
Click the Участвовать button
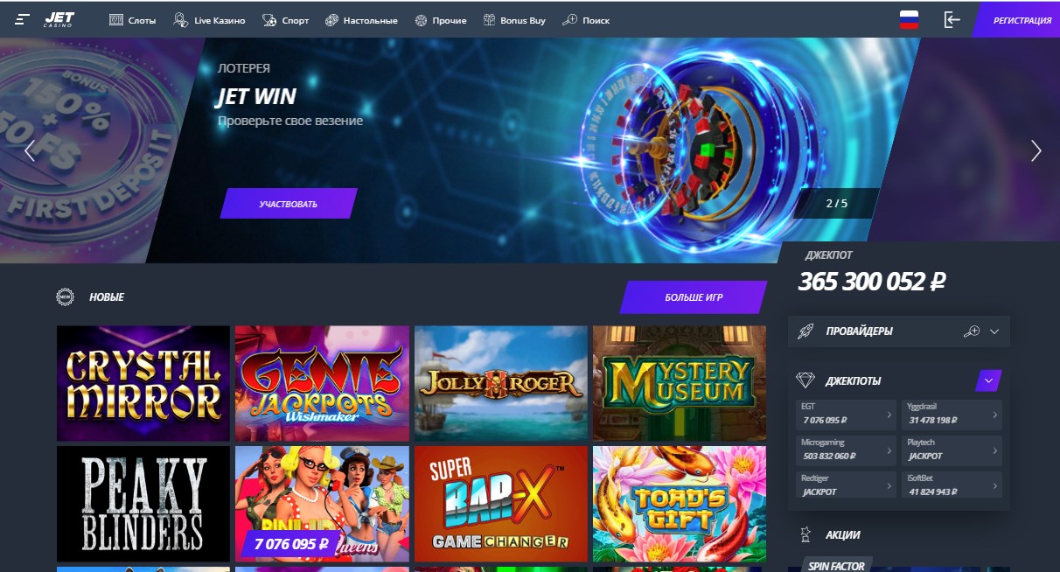pos(289,203)
